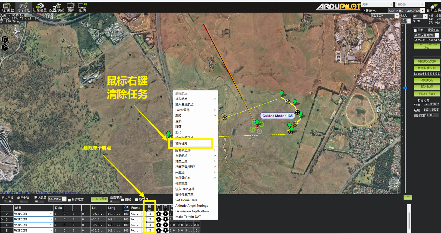Viewport: 441px width, 234px height.
Task: Open the MISSION type dropdown
Action: [396, 16]
